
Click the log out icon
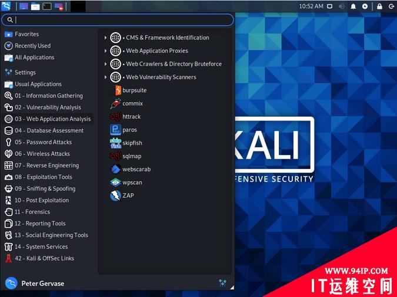pyautogui.click(x=391, y=6)
